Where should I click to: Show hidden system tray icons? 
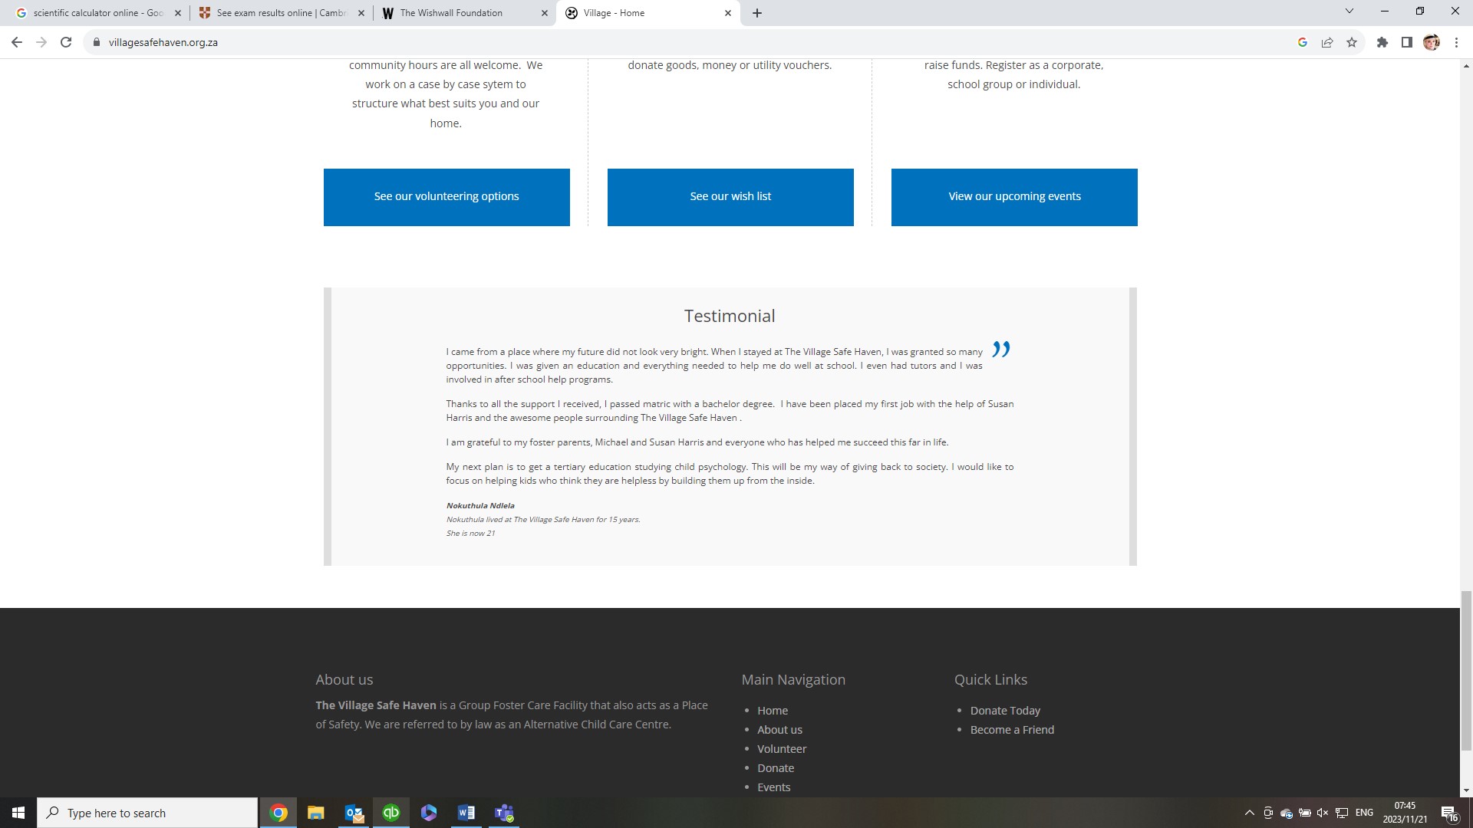(x=1249, y=813)
